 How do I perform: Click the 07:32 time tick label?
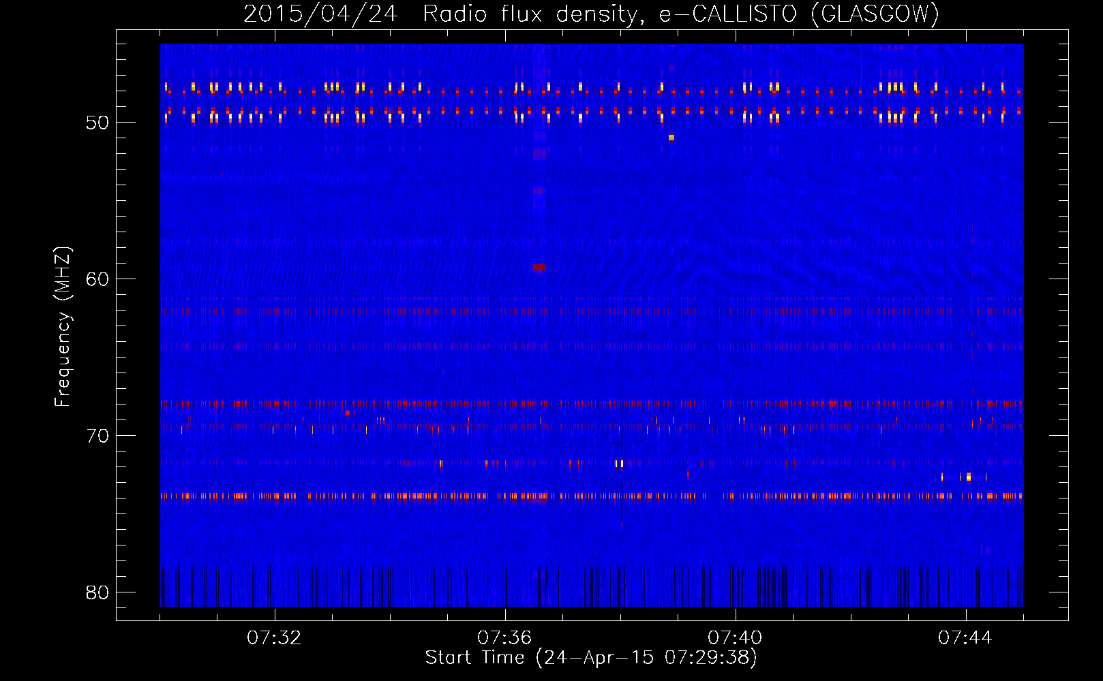274,638
